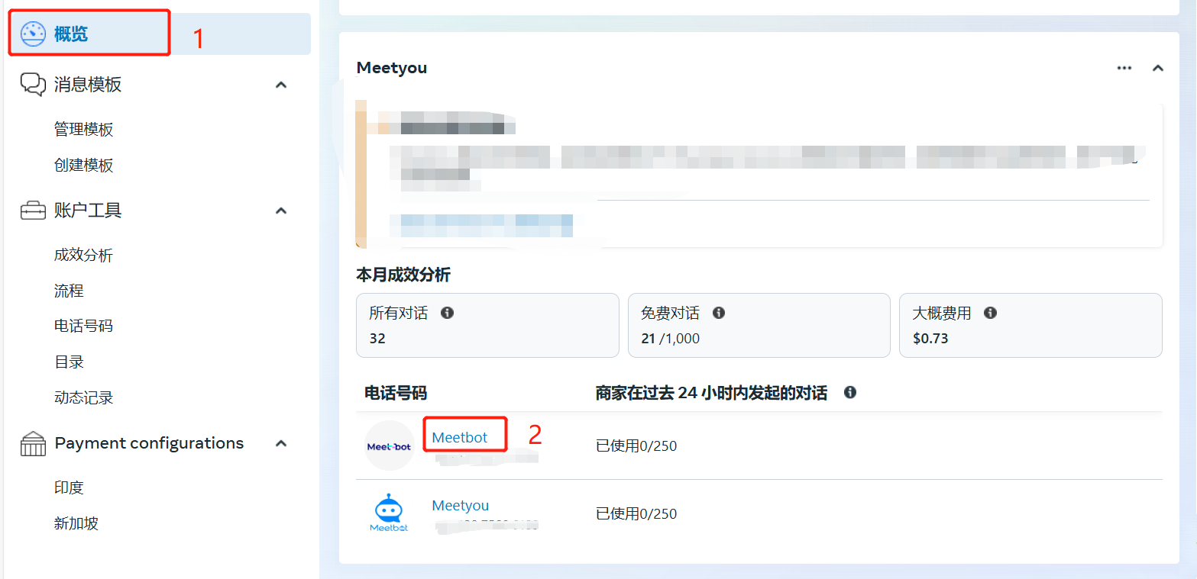Viewport: 1197px width, 579px height.
Task: Open 管理模板 in the sidebar
Action: click(84, 129)
